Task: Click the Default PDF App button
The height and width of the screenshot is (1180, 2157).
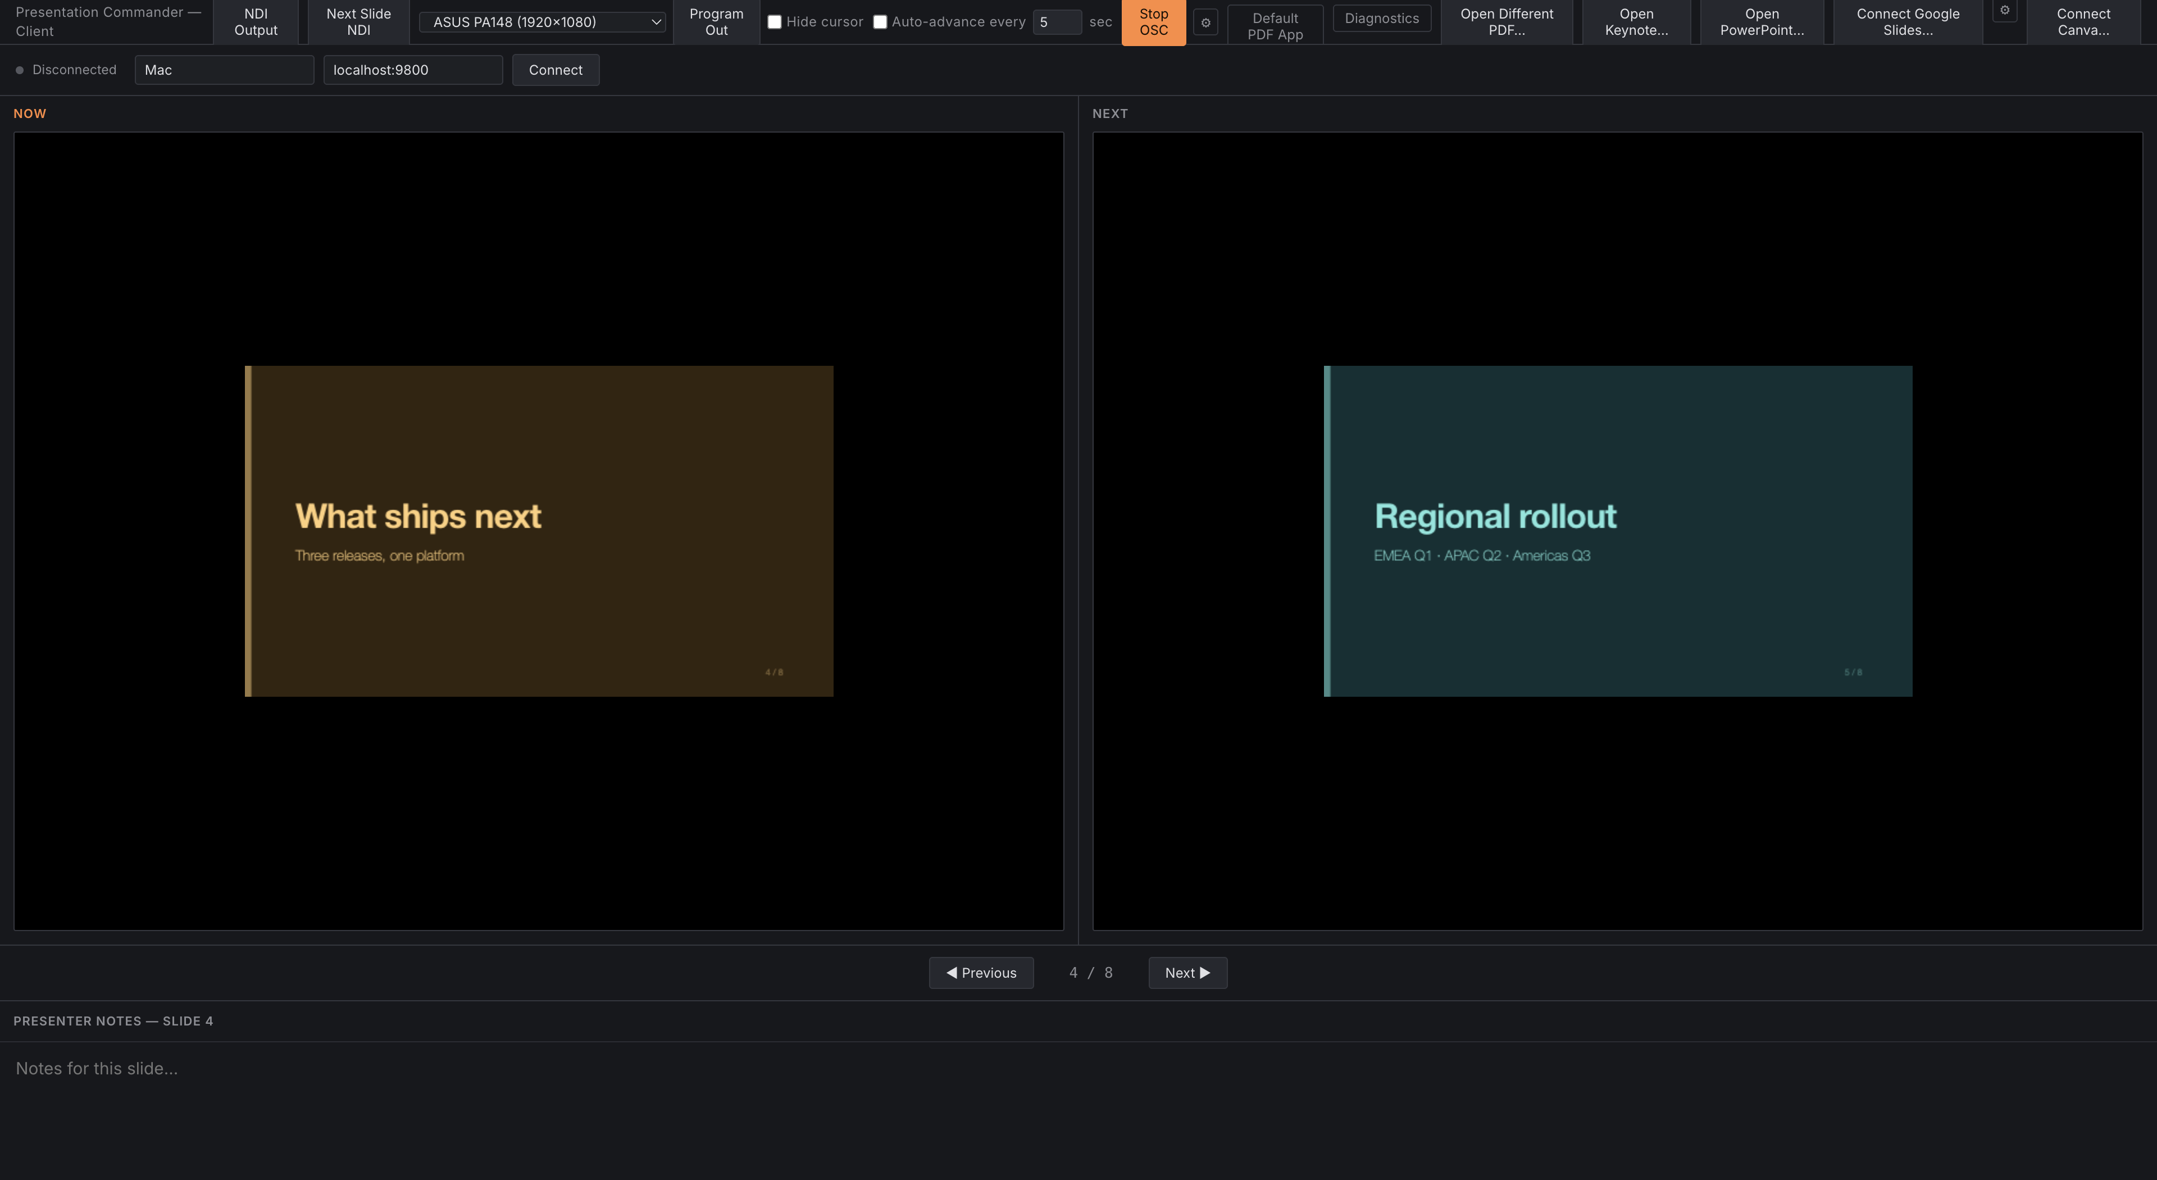Action: (x=1275, y=26)
